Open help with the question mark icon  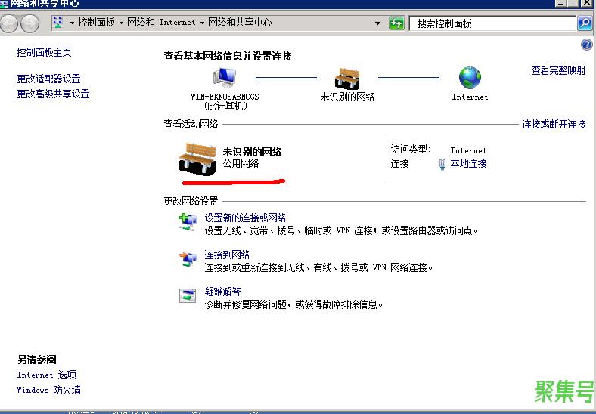pyautogui.click(x=586, y=45)
